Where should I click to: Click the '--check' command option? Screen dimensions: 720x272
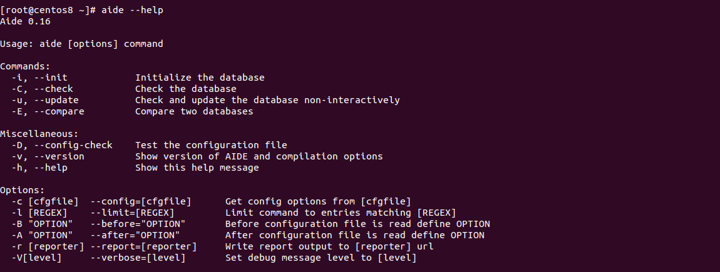point(53,89)
